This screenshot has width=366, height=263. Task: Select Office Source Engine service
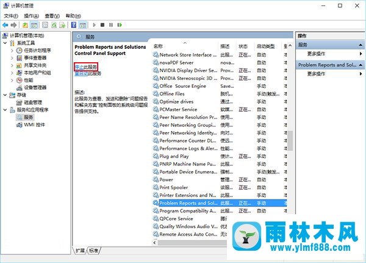point(220,86)
